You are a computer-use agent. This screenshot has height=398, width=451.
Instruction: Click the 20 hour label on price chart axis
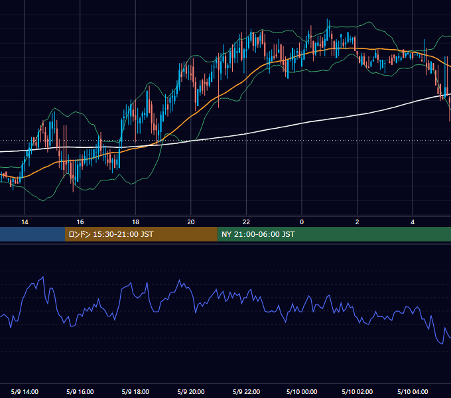(x=191, y=222)
